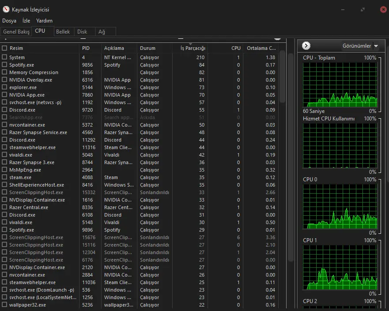The image size is (389, 311).
Task: Open the İzle menu
Action: [x=26, y=21]
